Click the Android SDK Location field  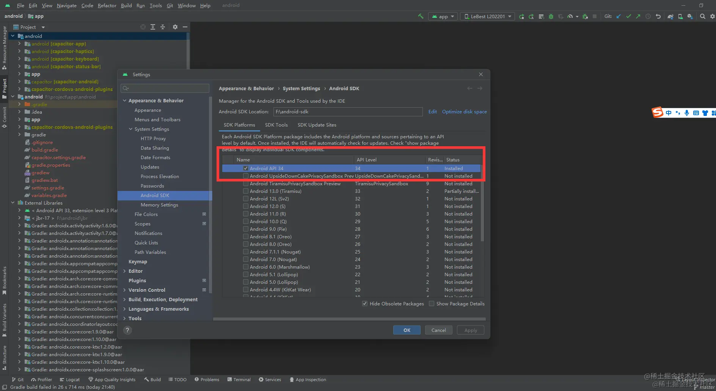(x=348, y=112)
